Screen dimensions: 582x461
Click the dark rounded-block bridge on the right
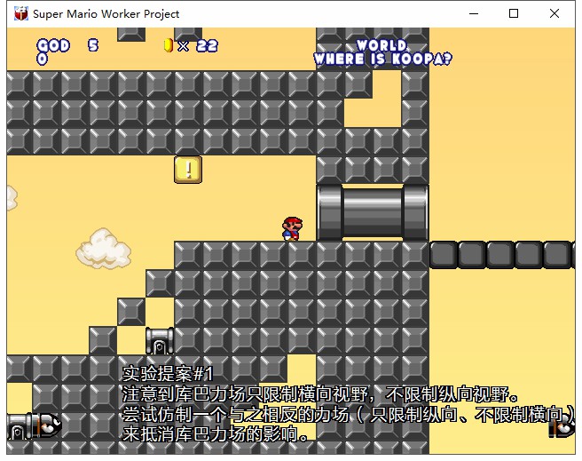(502, 255)
